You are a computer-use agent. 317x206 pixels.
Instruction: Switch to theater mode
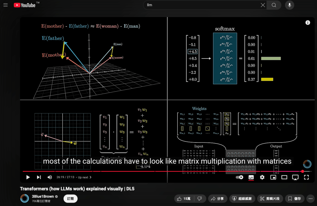(284, 177)
